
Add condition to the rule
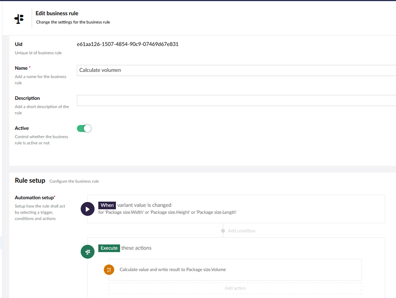[x=241, y=231]
